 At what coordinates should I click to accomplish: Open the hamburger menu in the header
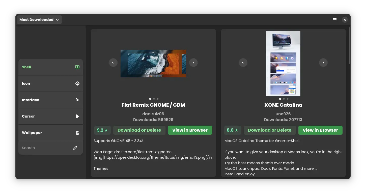(335, 20)
